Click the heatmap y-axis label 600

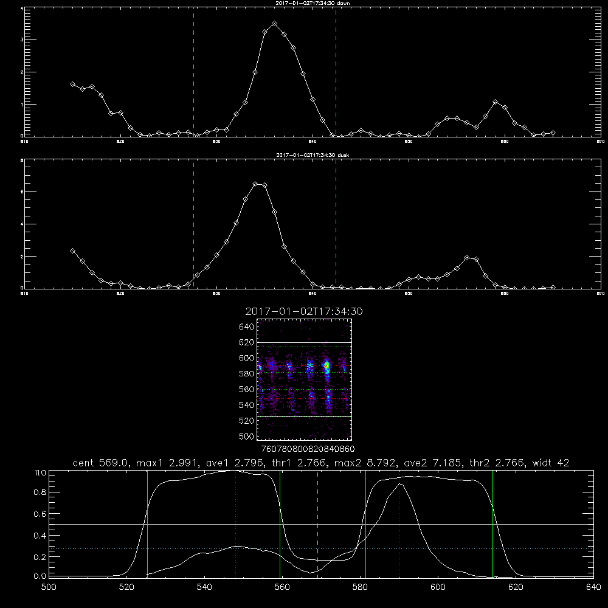click(247, 358)
